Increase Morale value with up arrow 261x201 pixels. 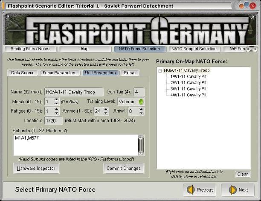tap(57, 100)
